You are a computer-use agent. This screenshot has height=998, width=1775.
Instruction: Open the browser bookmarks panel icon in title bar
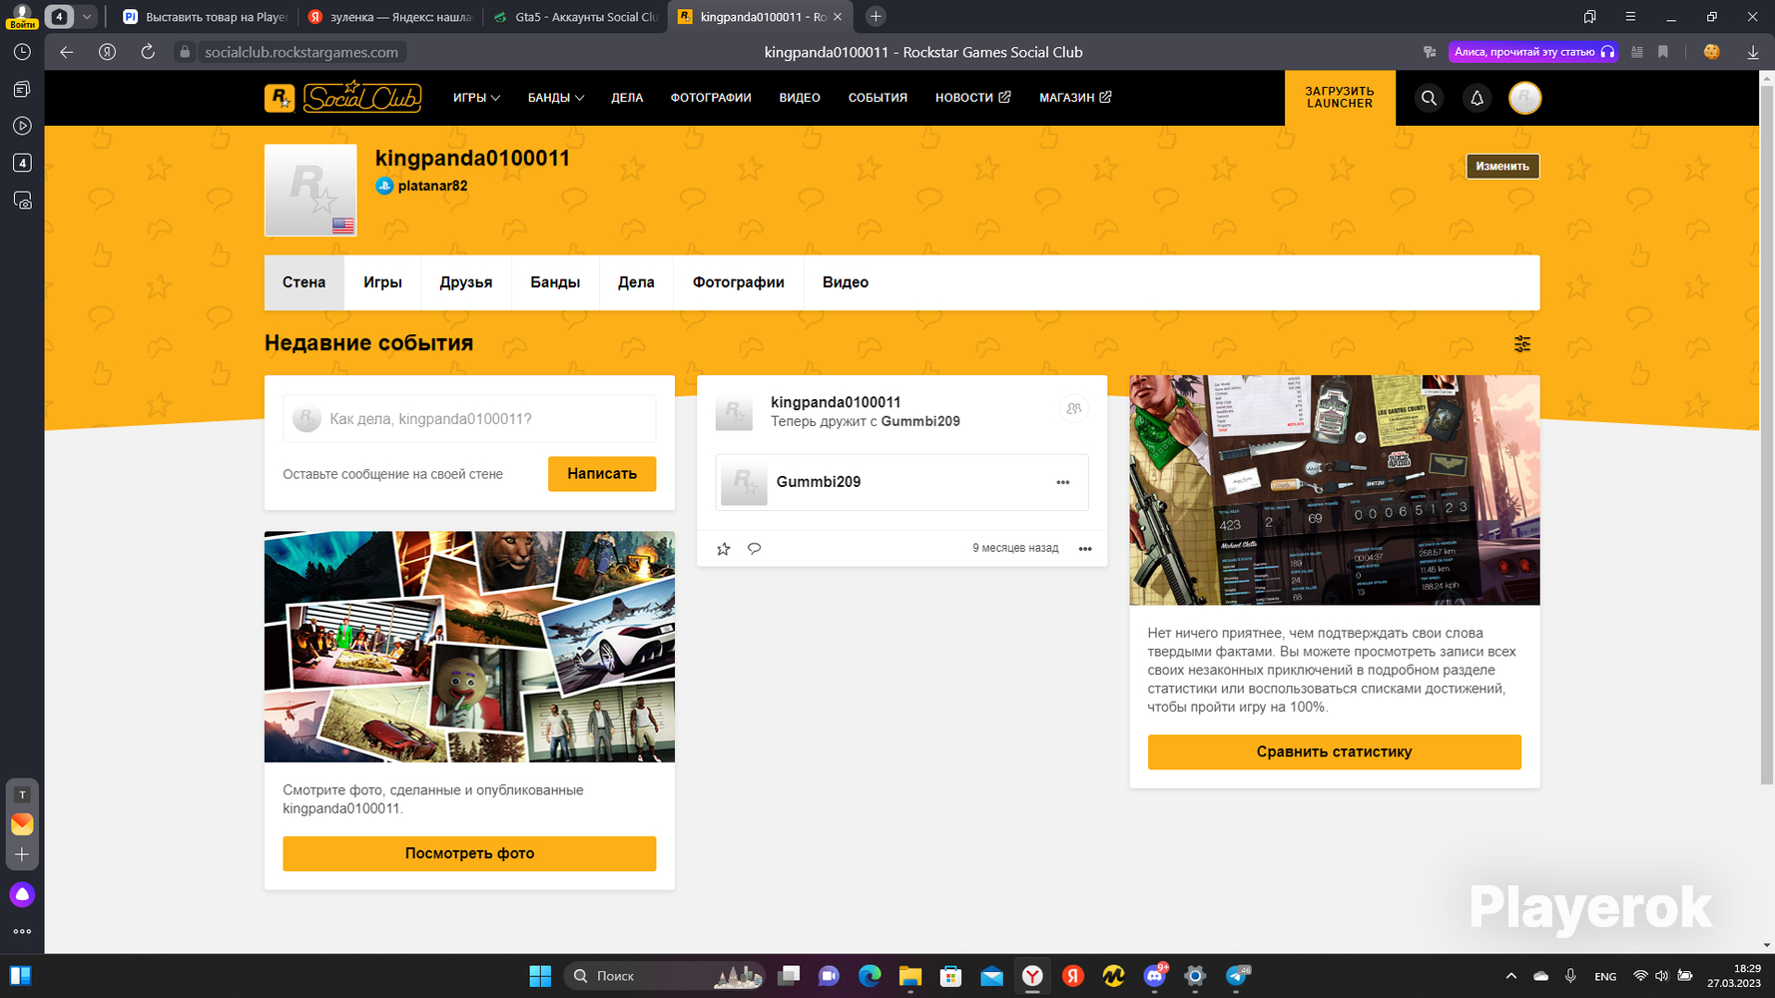[1590, 17]
